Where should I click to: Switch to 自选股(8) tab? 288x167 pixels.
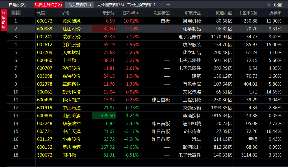[x=17, y=5]
